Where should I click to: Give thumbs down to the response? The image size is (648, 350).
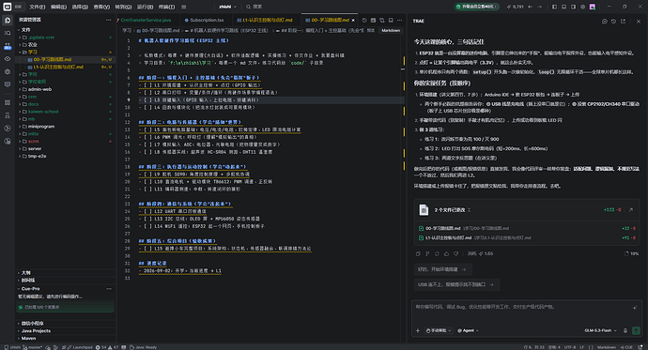[455, 254]
